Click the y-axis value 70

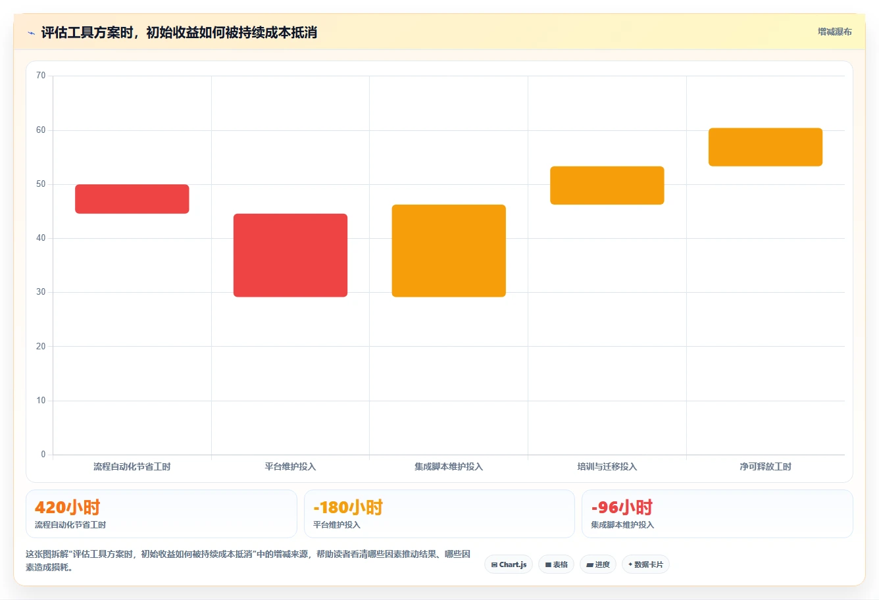(x=41, y=76)
